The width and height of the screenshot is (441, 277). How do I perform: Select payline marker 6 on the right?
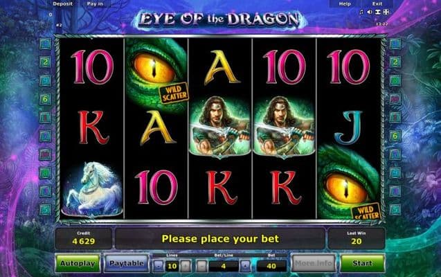point(395,136)
